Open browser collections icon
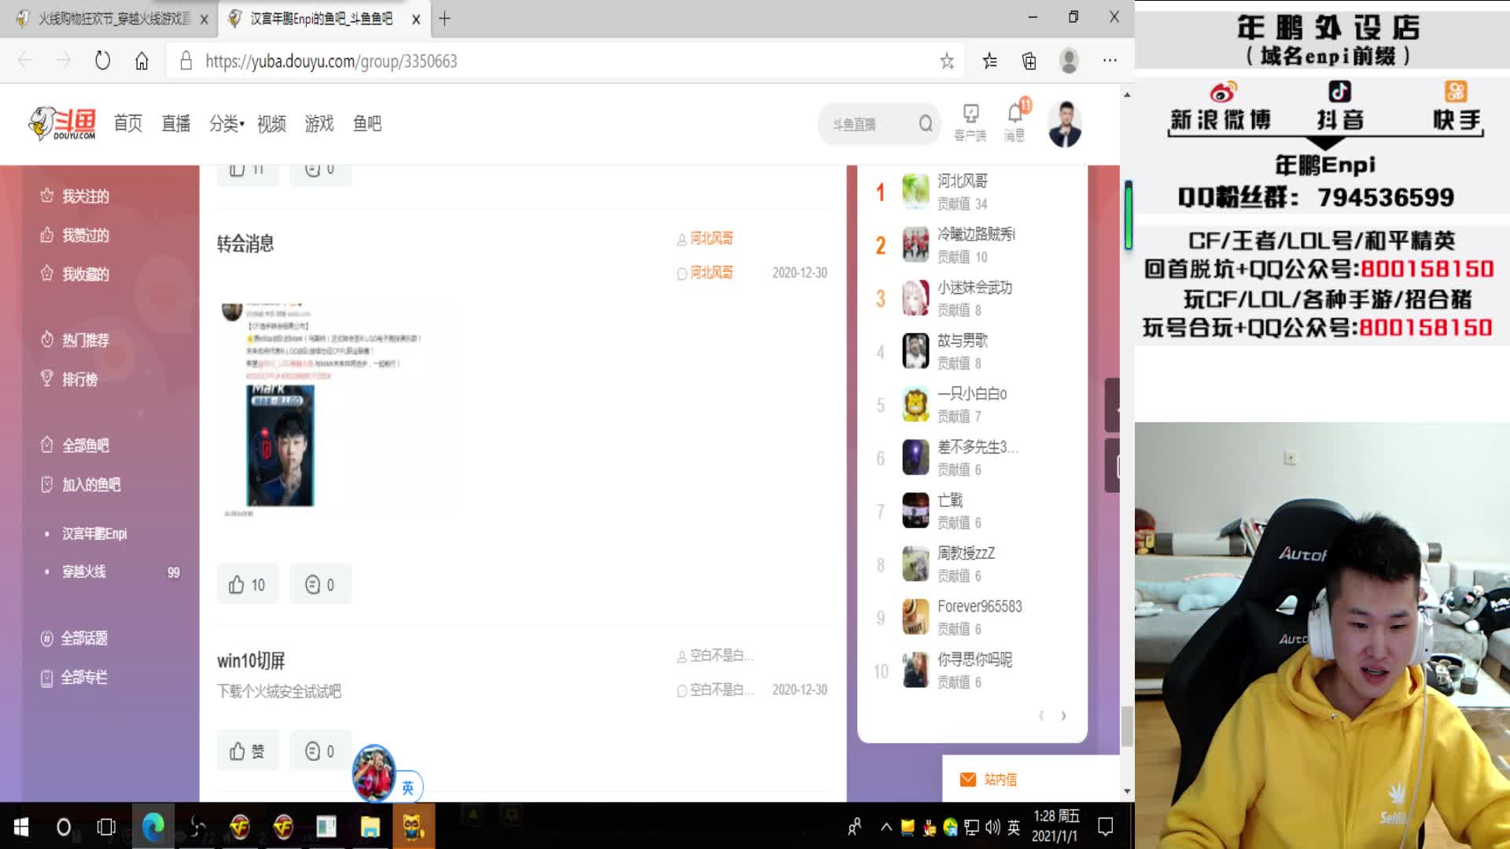 pyautogui.click(x=1029, y=61)
